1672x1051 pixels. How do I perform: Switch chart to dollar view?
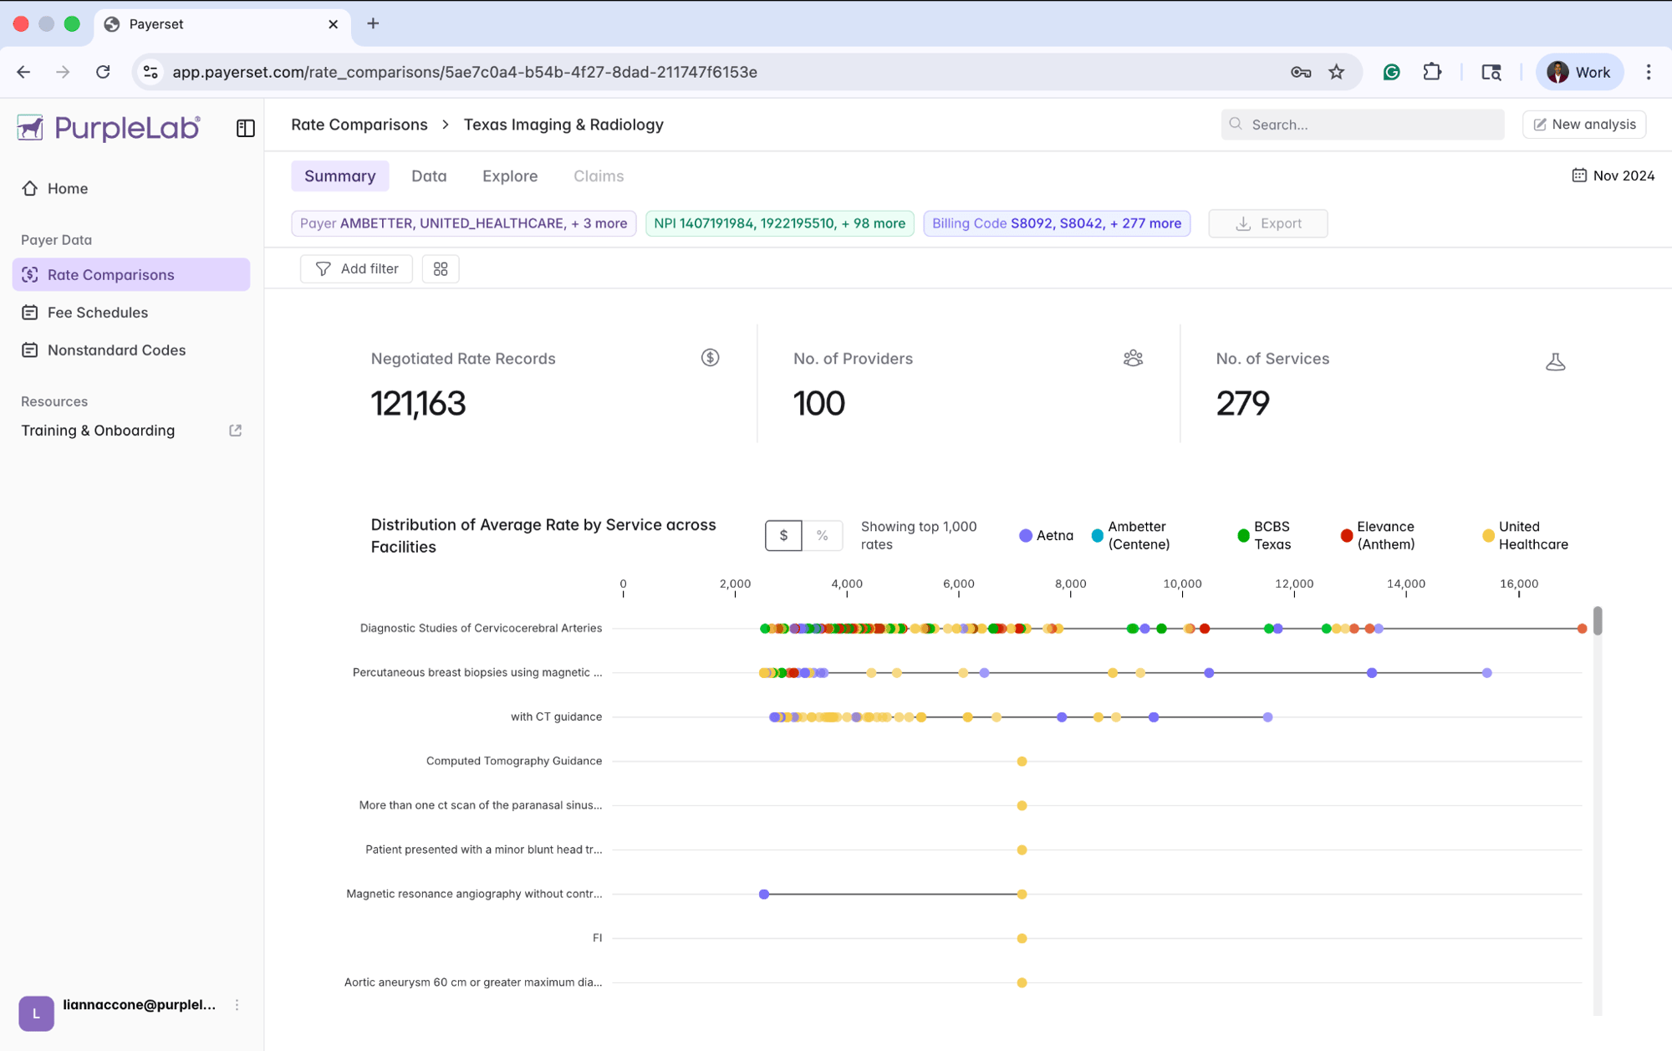click(x=783, y=535)
